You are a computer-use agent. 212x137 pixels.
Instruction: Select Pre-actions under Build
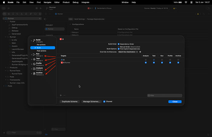coord(41,45)
